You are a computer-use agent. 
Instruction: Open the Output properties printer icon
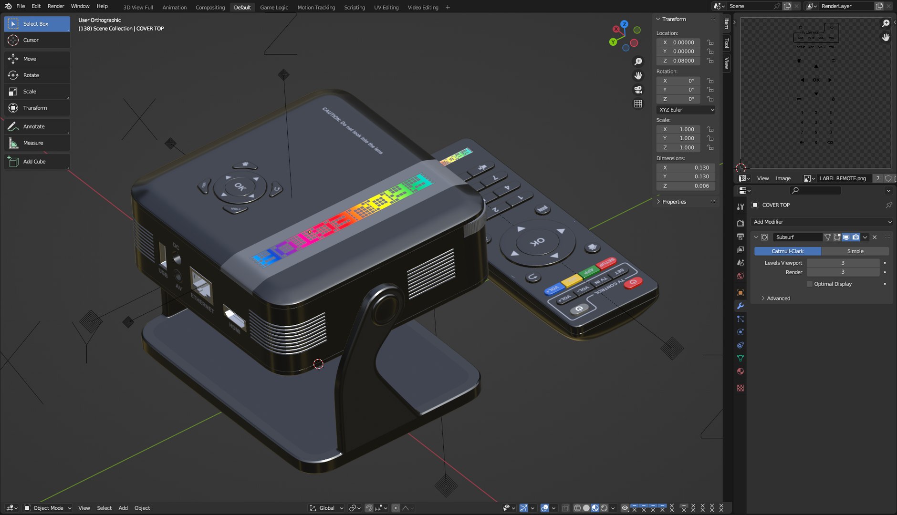(x=741, y=237)
